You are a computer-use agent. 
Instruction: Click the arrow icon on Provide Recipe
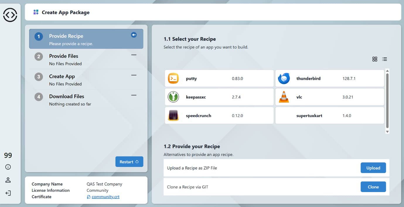coord(134,35)
